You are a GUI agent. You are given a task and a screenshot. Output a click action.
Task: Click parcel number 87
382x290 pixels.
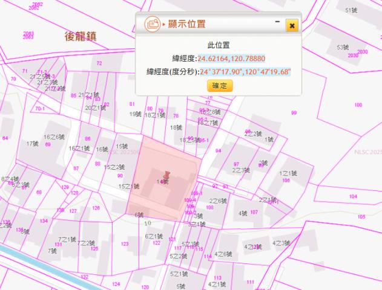click(x=76, y=168)
